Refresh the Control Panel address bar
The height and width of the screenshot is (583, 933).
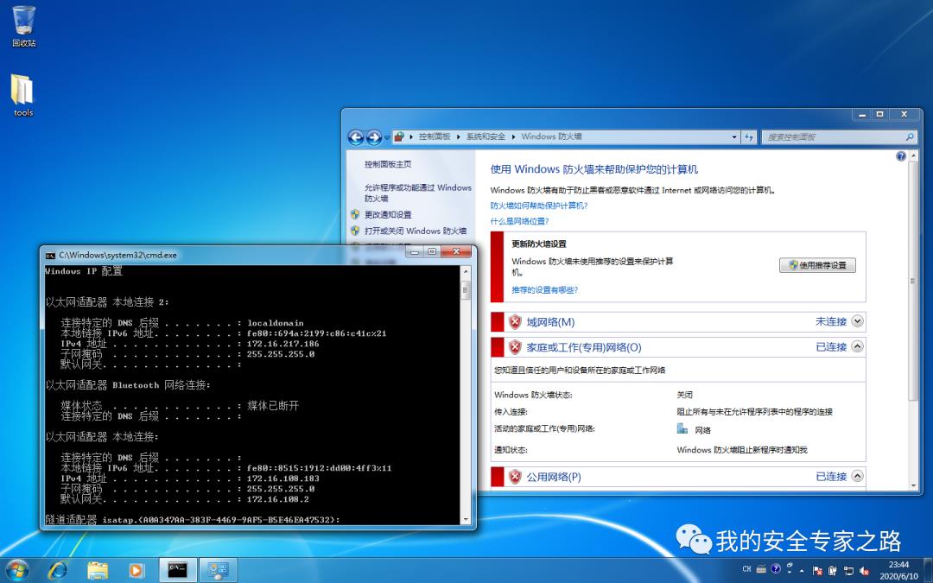(748, 136)
